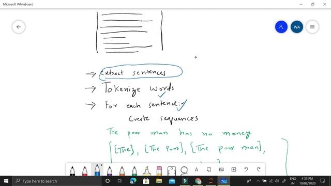Screen dimensions: 331x186
Task: Add a text box with the A tool
Action: click(197, 169)
